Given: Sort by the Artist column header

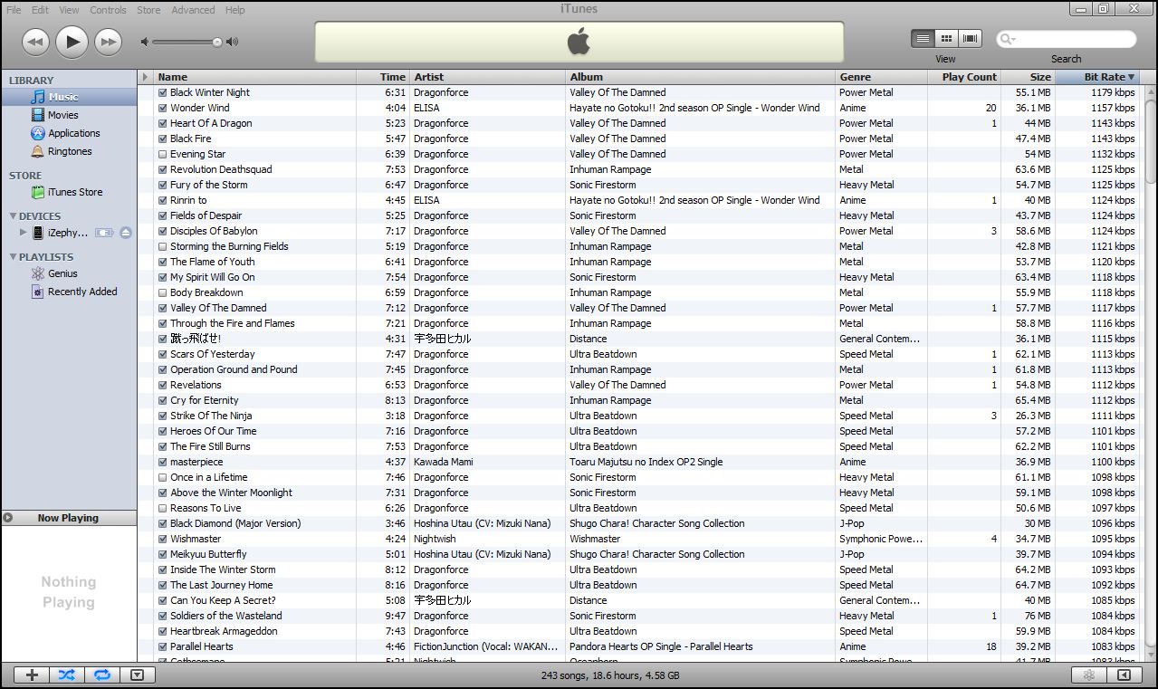Looking at the screenshot, I should (x=488, y=77).
